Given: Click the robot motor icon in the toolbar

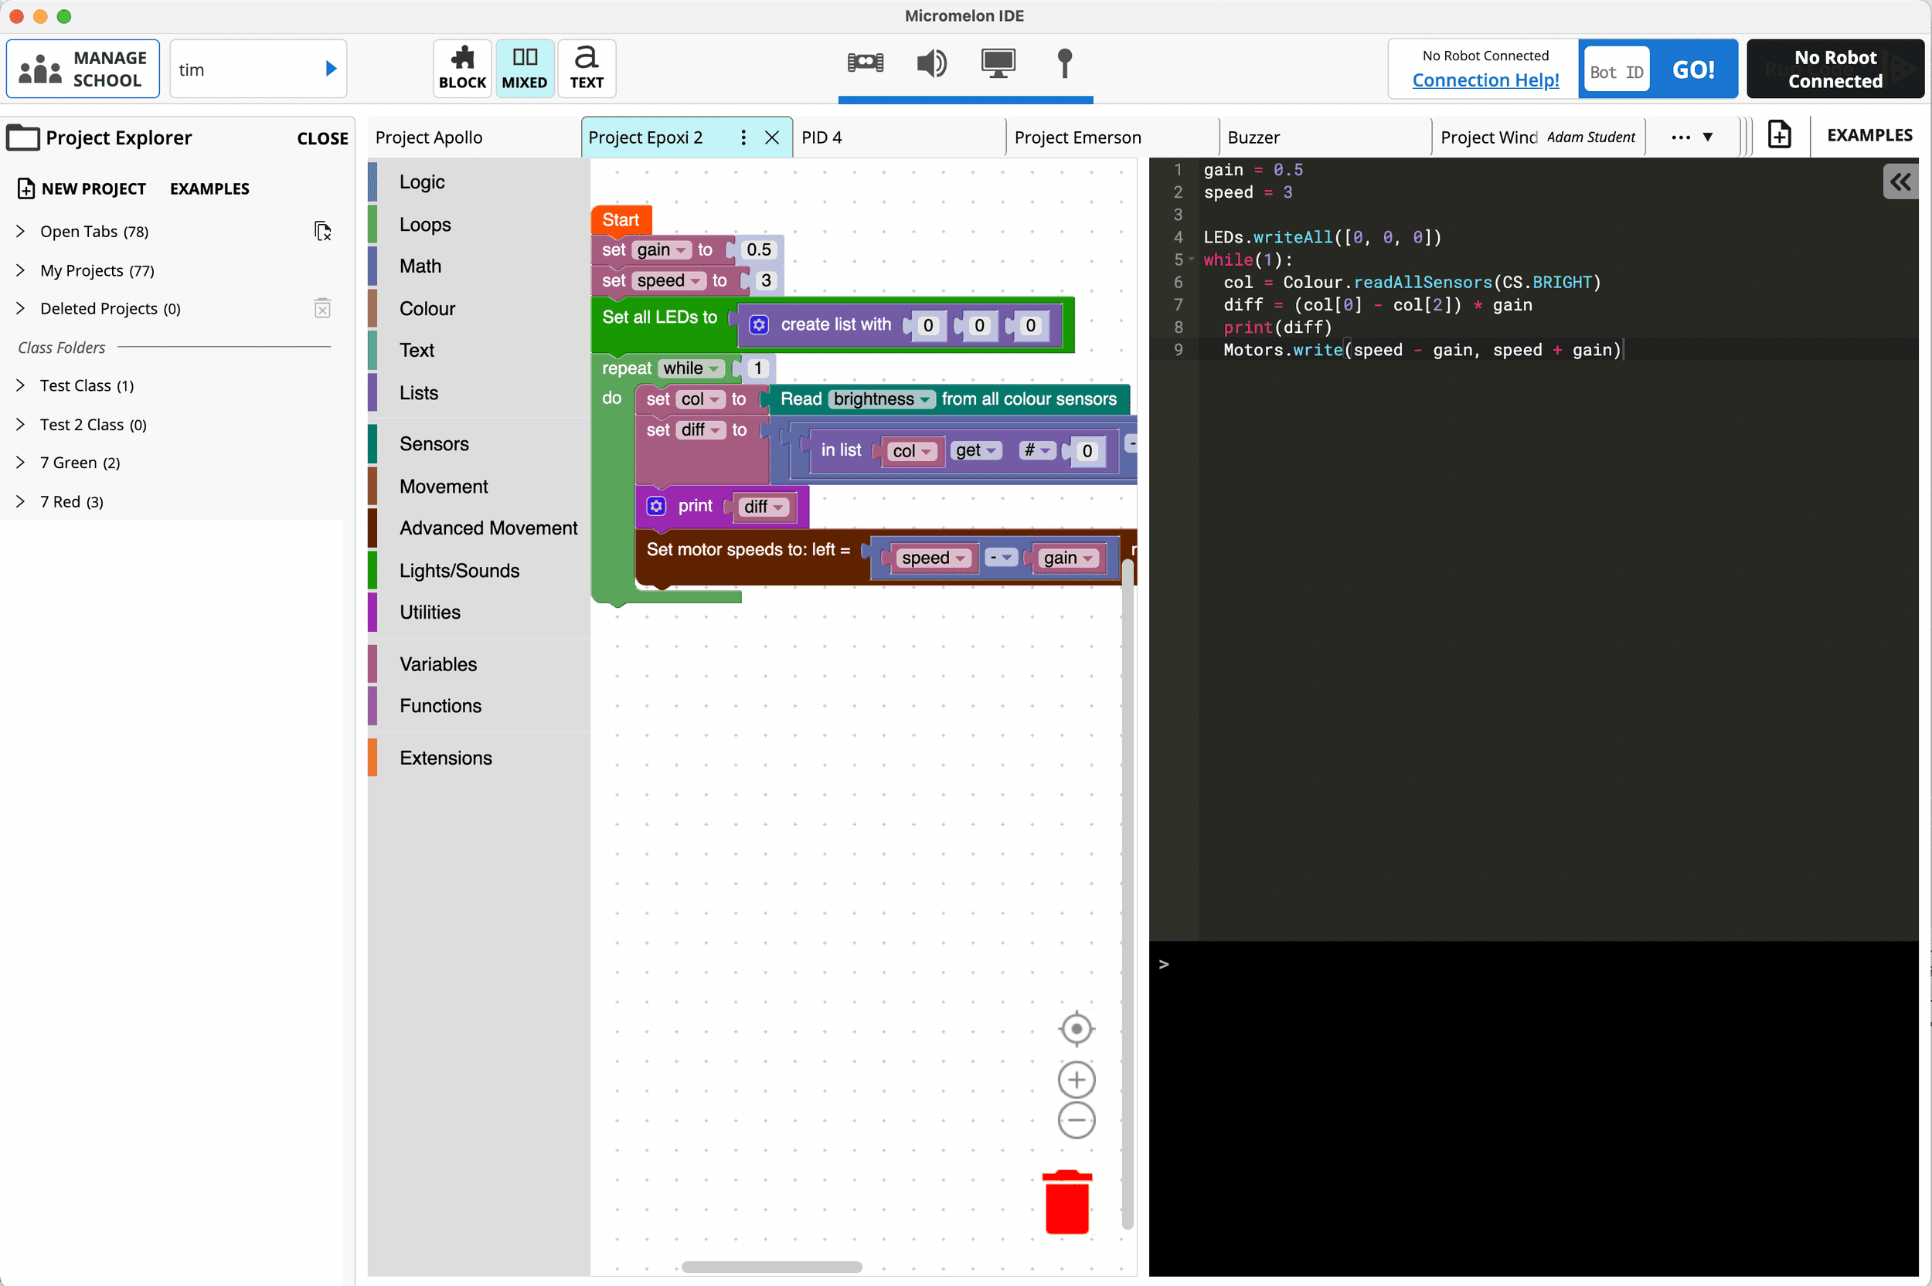Looking at the screenshot, I should pos(866,64).
